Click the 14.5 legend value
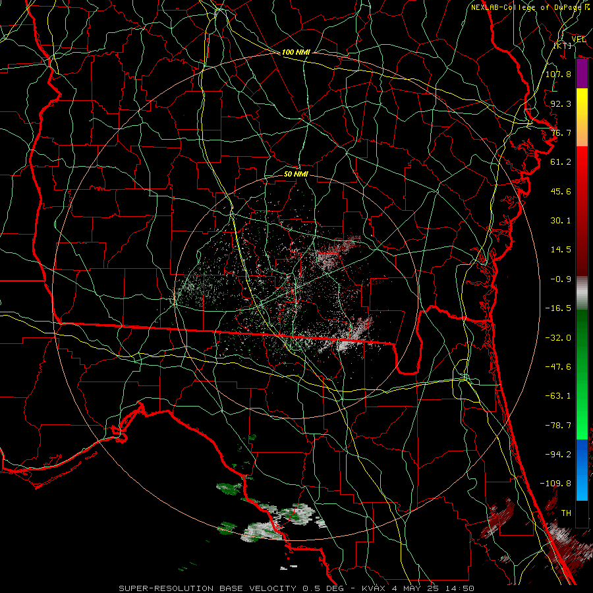 click(561, 250)
